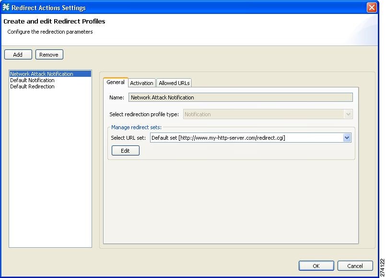386x278 pixels.
Task: Click the Add button
Action: pyautogui.click(x=18, y=55)
